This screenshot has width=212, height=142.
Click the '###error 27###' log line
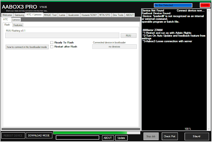click(x=153, y=30)
